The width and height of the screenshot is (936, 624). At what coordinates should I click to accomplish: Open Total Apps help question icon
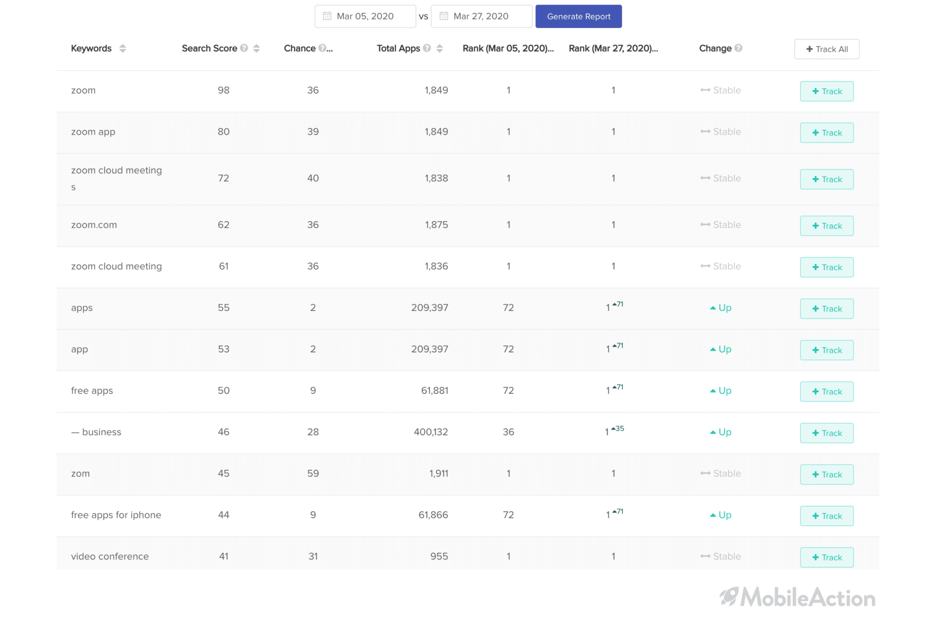[427, 48]
